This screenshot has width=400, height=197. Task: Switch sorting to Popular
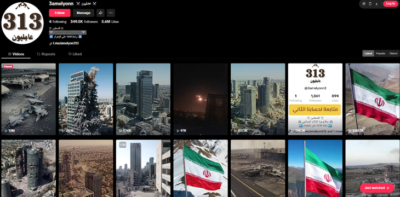pyautogui.click(x=380, y=54)
